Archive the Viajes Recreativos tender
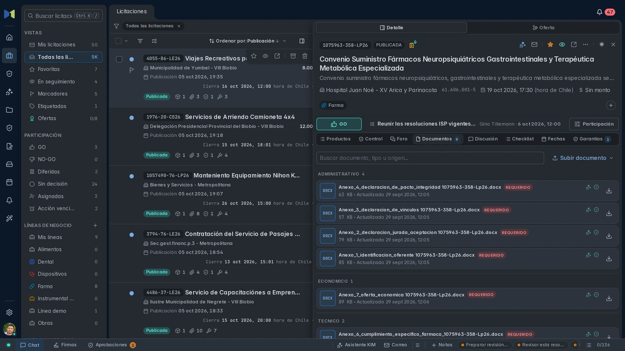This screenshot has height=351, width=625. pos(293,56)
